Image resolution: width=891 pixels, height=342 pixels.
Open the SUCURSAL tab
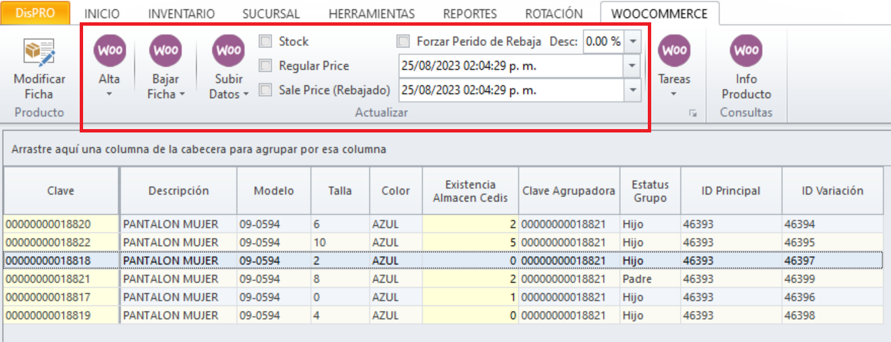point(272,14)
